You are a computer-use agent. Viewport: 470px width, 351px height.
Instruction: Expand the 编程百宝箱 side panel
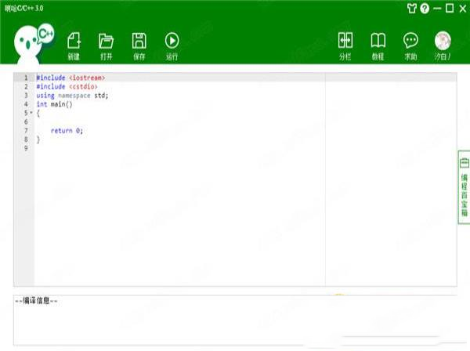pyautogui.click(x=463, y=188)
